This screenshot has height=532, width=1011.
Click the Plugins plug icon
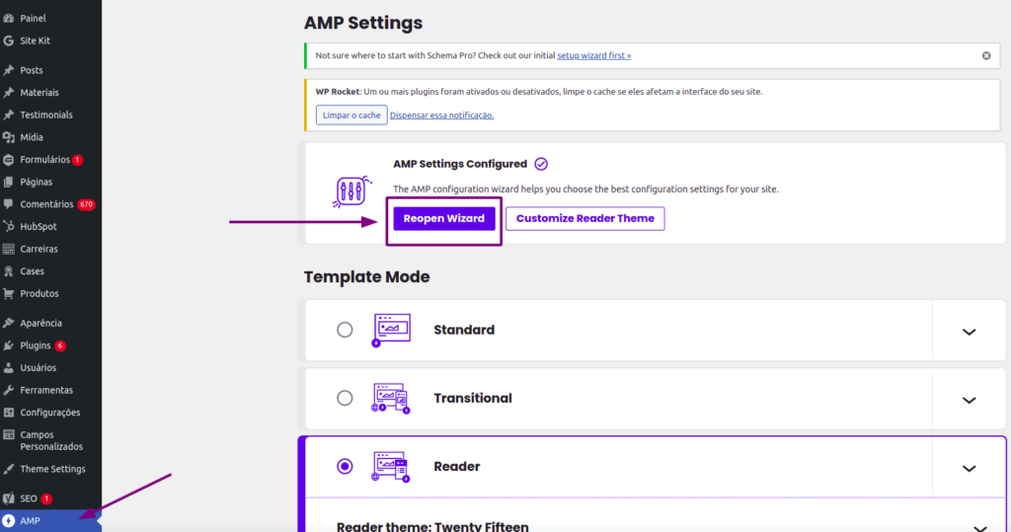point(8,345)
